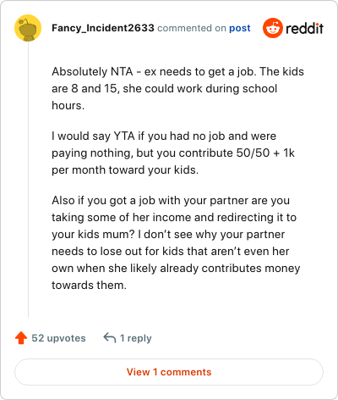Open the reddit wordmark text

pos(304,28)
